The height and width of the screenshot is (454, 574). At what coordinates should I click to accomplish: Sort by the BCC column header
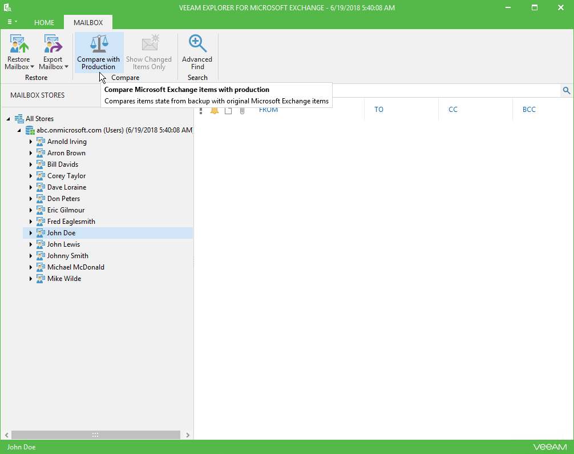[x=529, y=110]
